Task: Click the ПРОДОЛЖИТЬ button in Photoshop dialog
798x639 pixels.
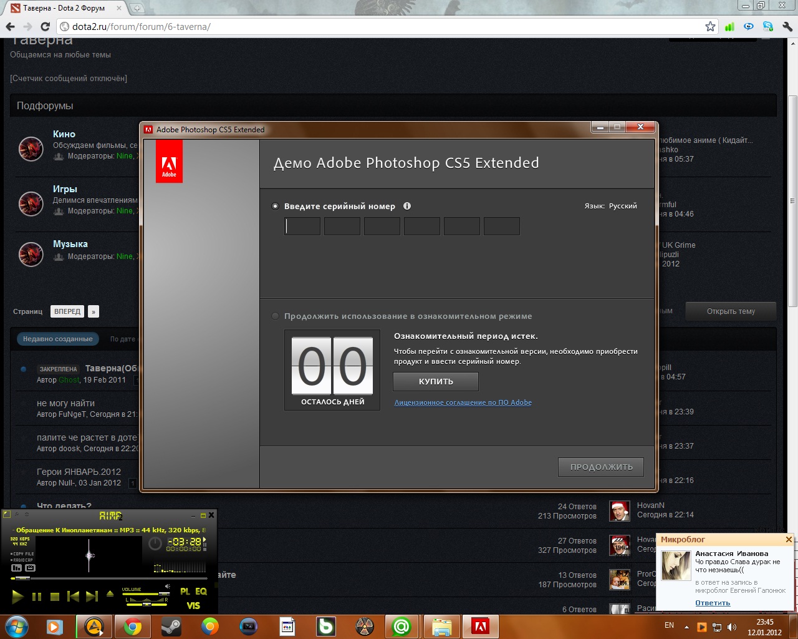Action: pos(601,467)
